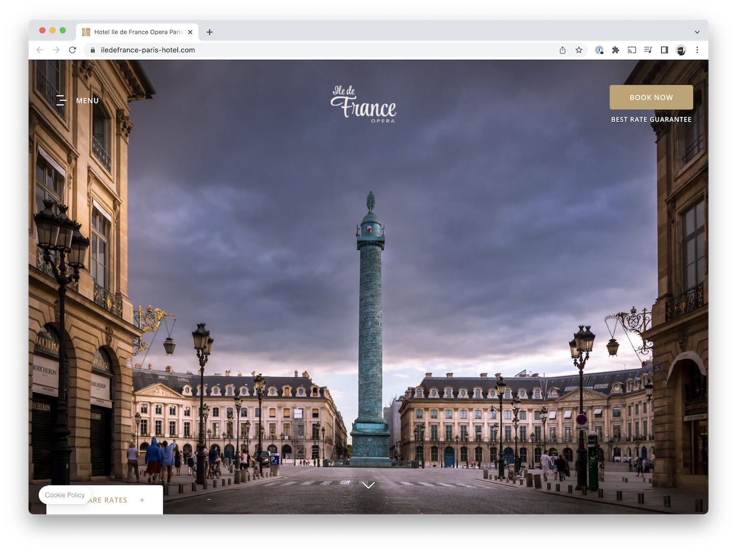
Task: Click the BEST RATE GUARANTEE text
Action: coord(651,119)
